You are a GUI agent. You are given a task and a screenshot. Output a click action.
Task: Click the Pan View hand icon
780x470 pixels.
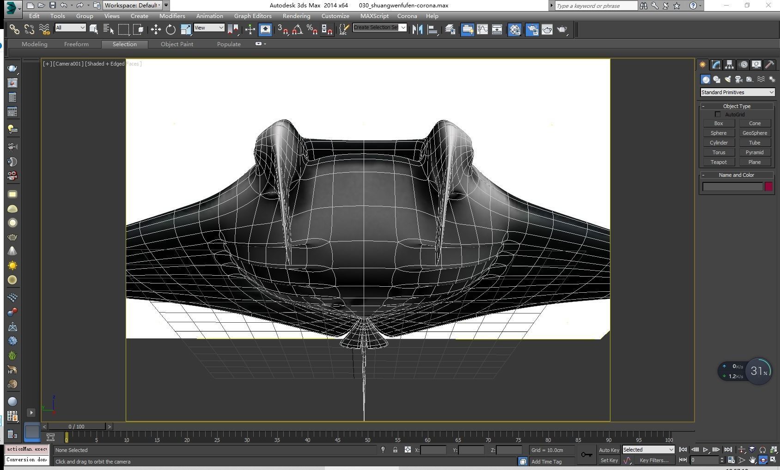(753, 460)
